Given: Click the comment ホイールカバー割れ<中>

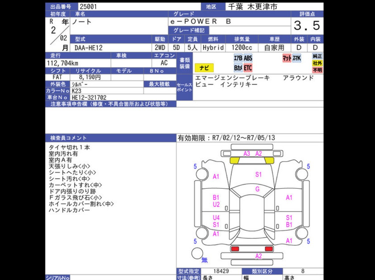Looking at the screenshot, I should click(81, 204).
